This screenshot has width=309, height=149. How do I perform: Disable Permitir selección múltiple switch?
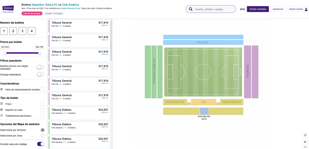pos(41,144)
